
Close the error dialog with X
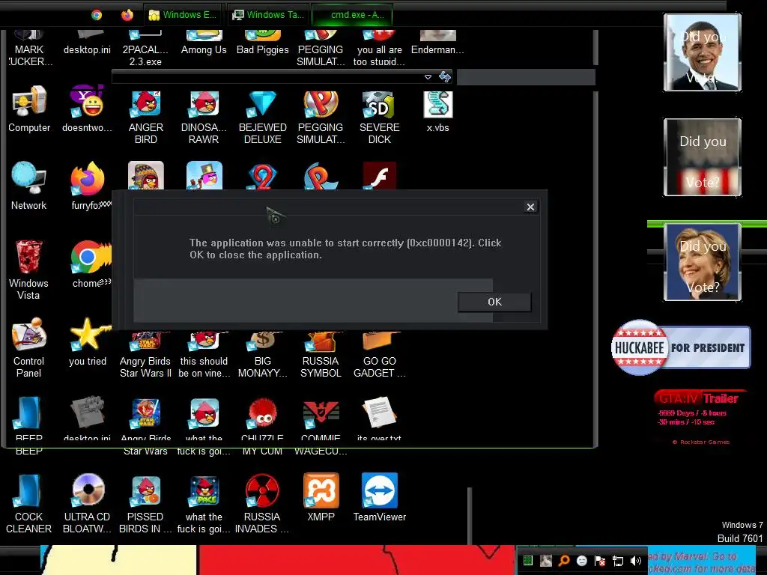[530, 207]
